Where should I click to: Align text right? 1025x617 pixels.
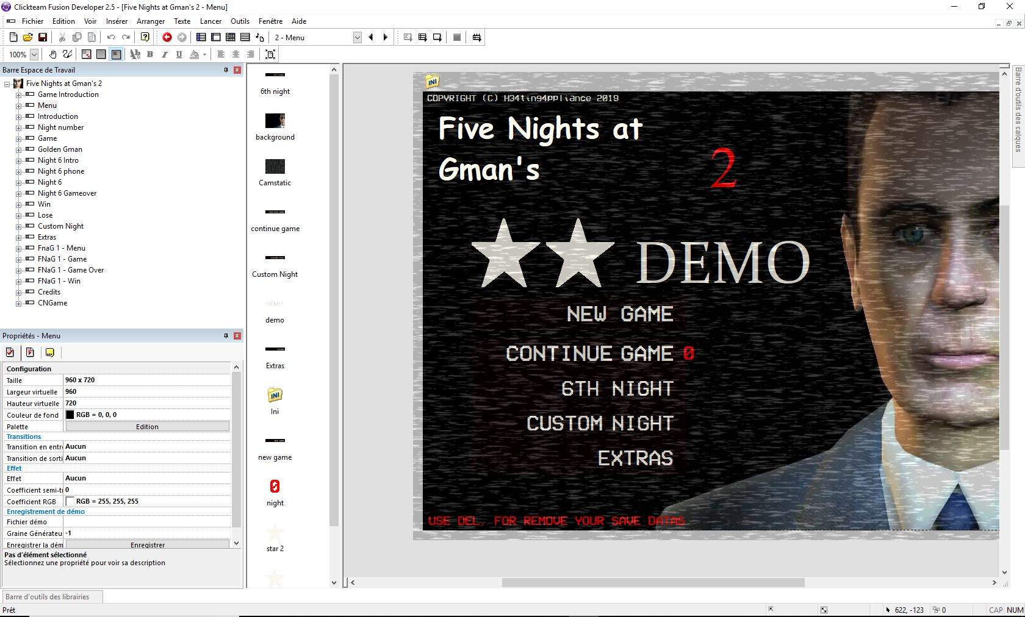[x=250, y=54]
